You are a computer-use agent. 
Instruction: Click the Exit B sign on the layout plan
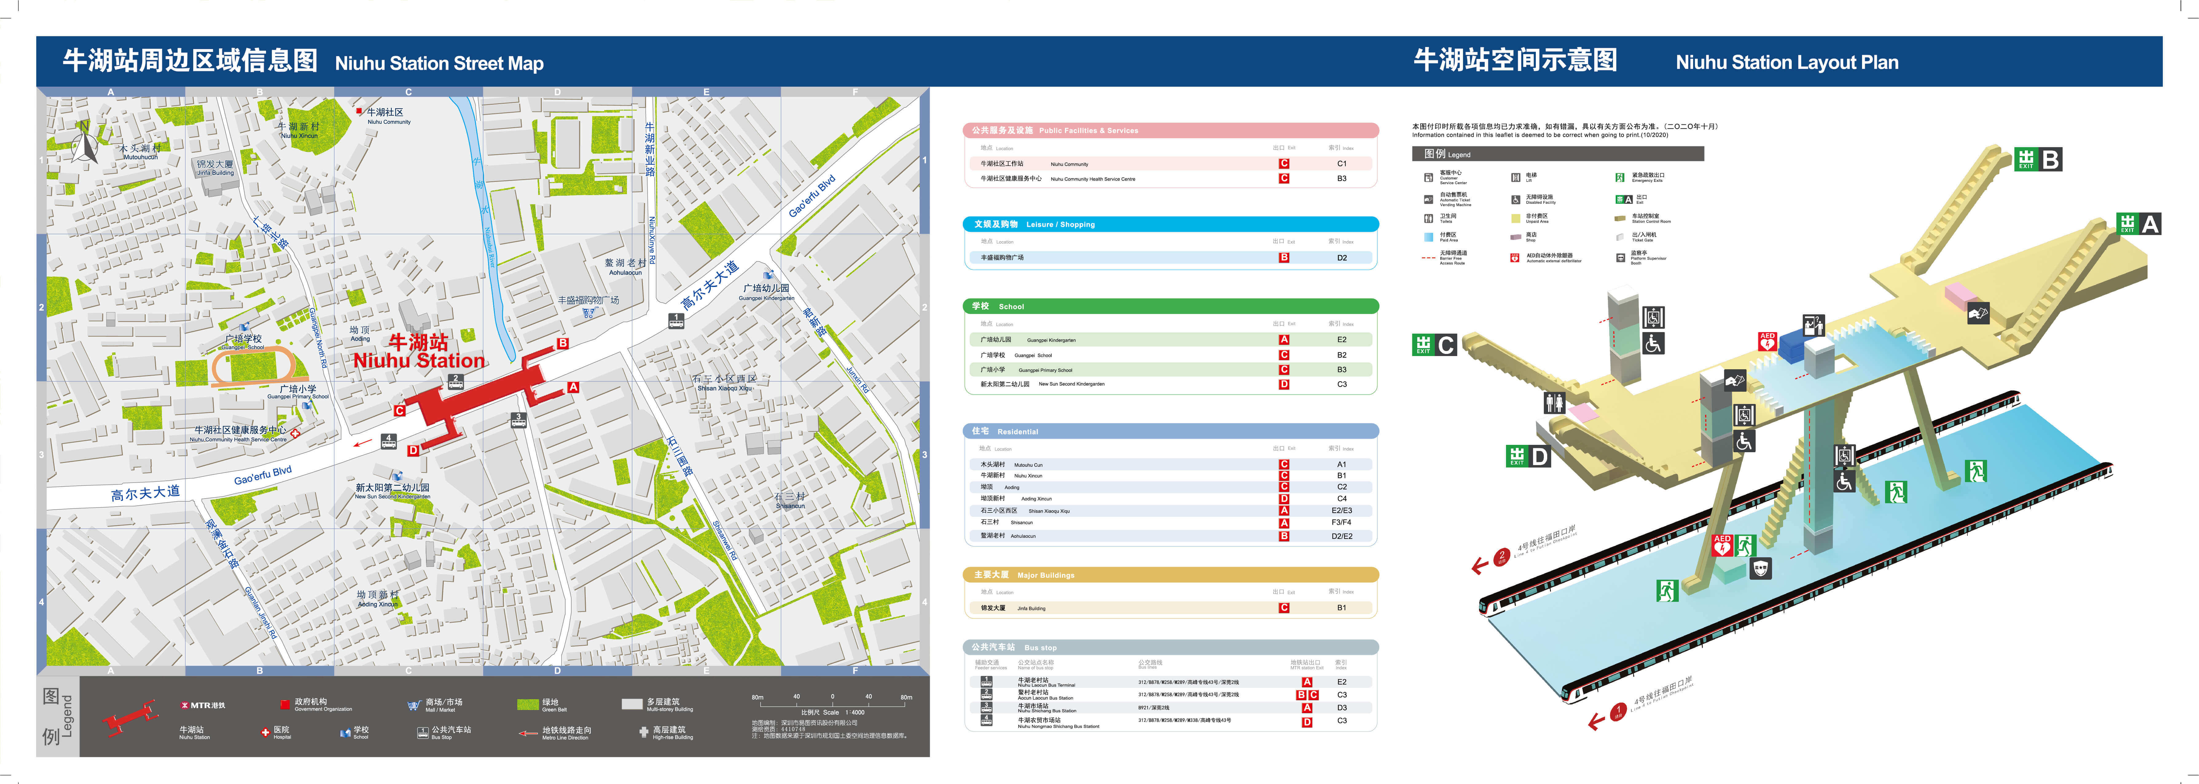point(2039,160)
